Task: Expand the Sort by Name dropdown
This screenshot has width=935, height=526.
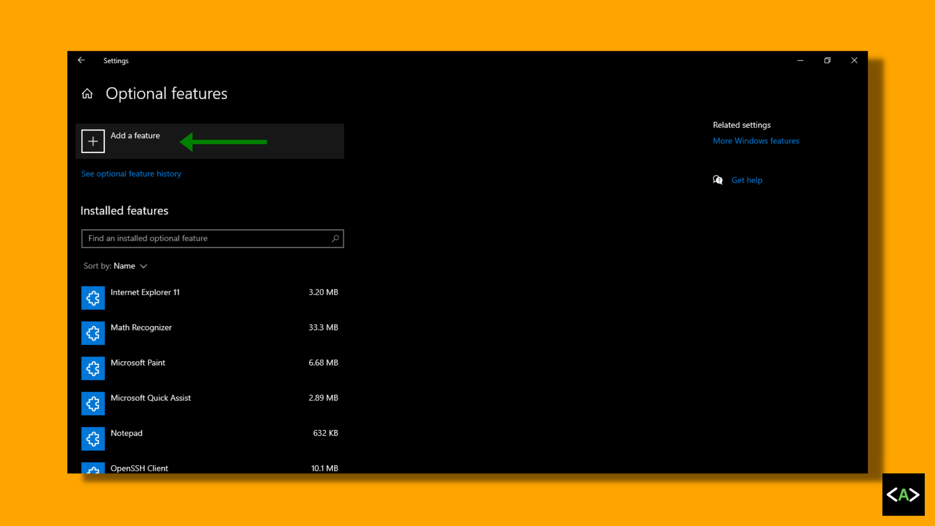Action: click(x=124, y=266)
